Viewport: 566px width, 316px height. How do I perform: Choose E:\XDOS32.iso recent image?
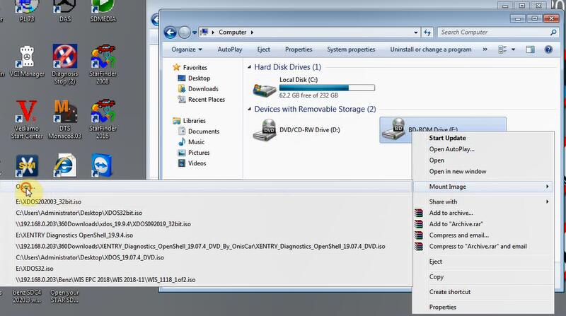coord(206,269)
